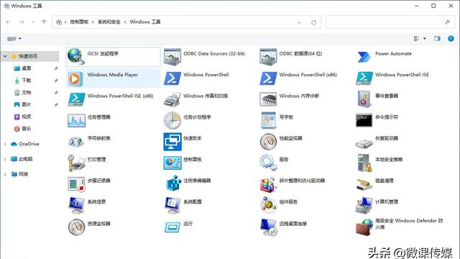Toggle the preview pane button

(437, 38)
